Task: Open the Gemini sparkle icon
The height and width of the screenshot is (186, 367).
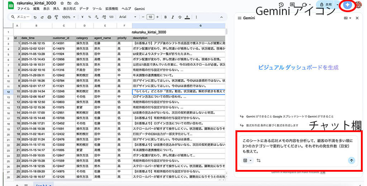Action: point(348,5)
